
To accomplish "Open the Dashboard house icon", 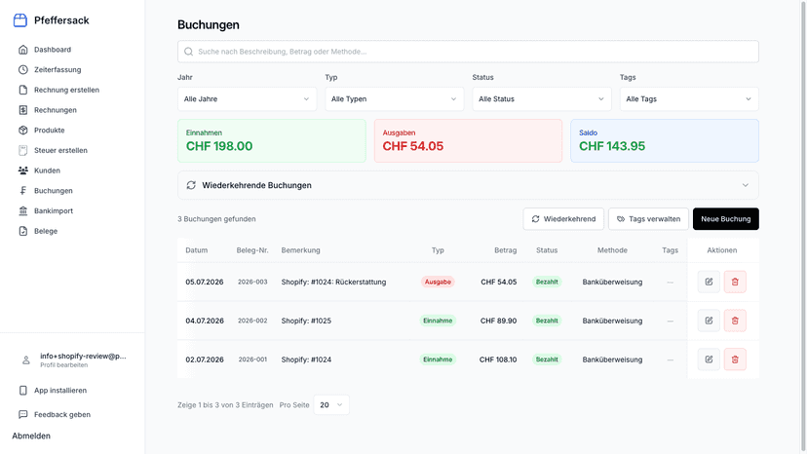I will pyautogui.click(x=23, y=50).
